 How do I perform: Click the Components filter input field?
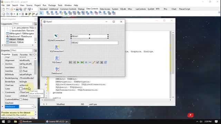23,24
